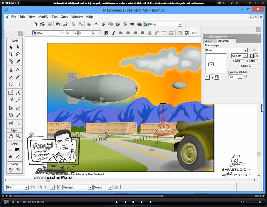The image size is (267, 207).
Task: Open the Blimp document dropdown
Action: 180,24
